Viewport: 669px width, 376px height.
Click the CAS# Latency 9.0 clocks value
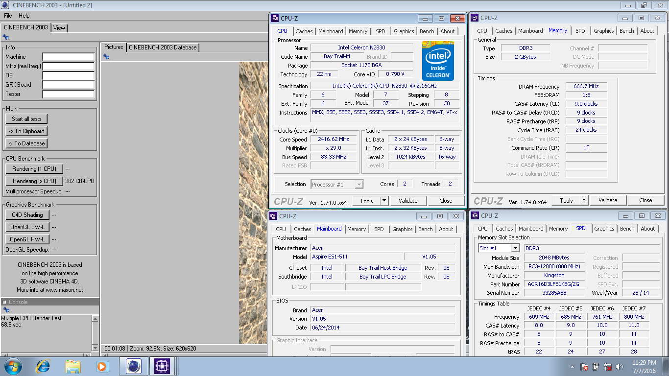586,104
